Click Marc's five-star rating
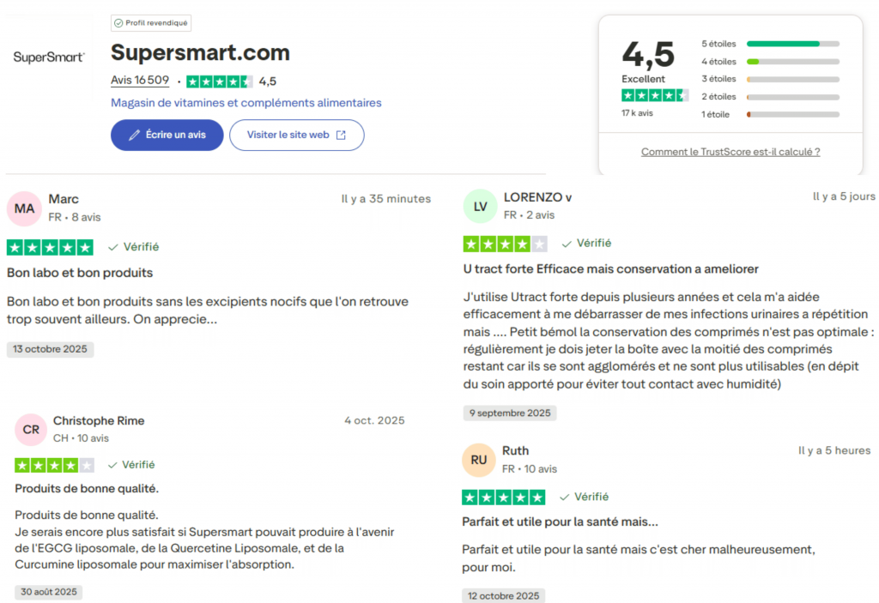 [x=50, y=247]
